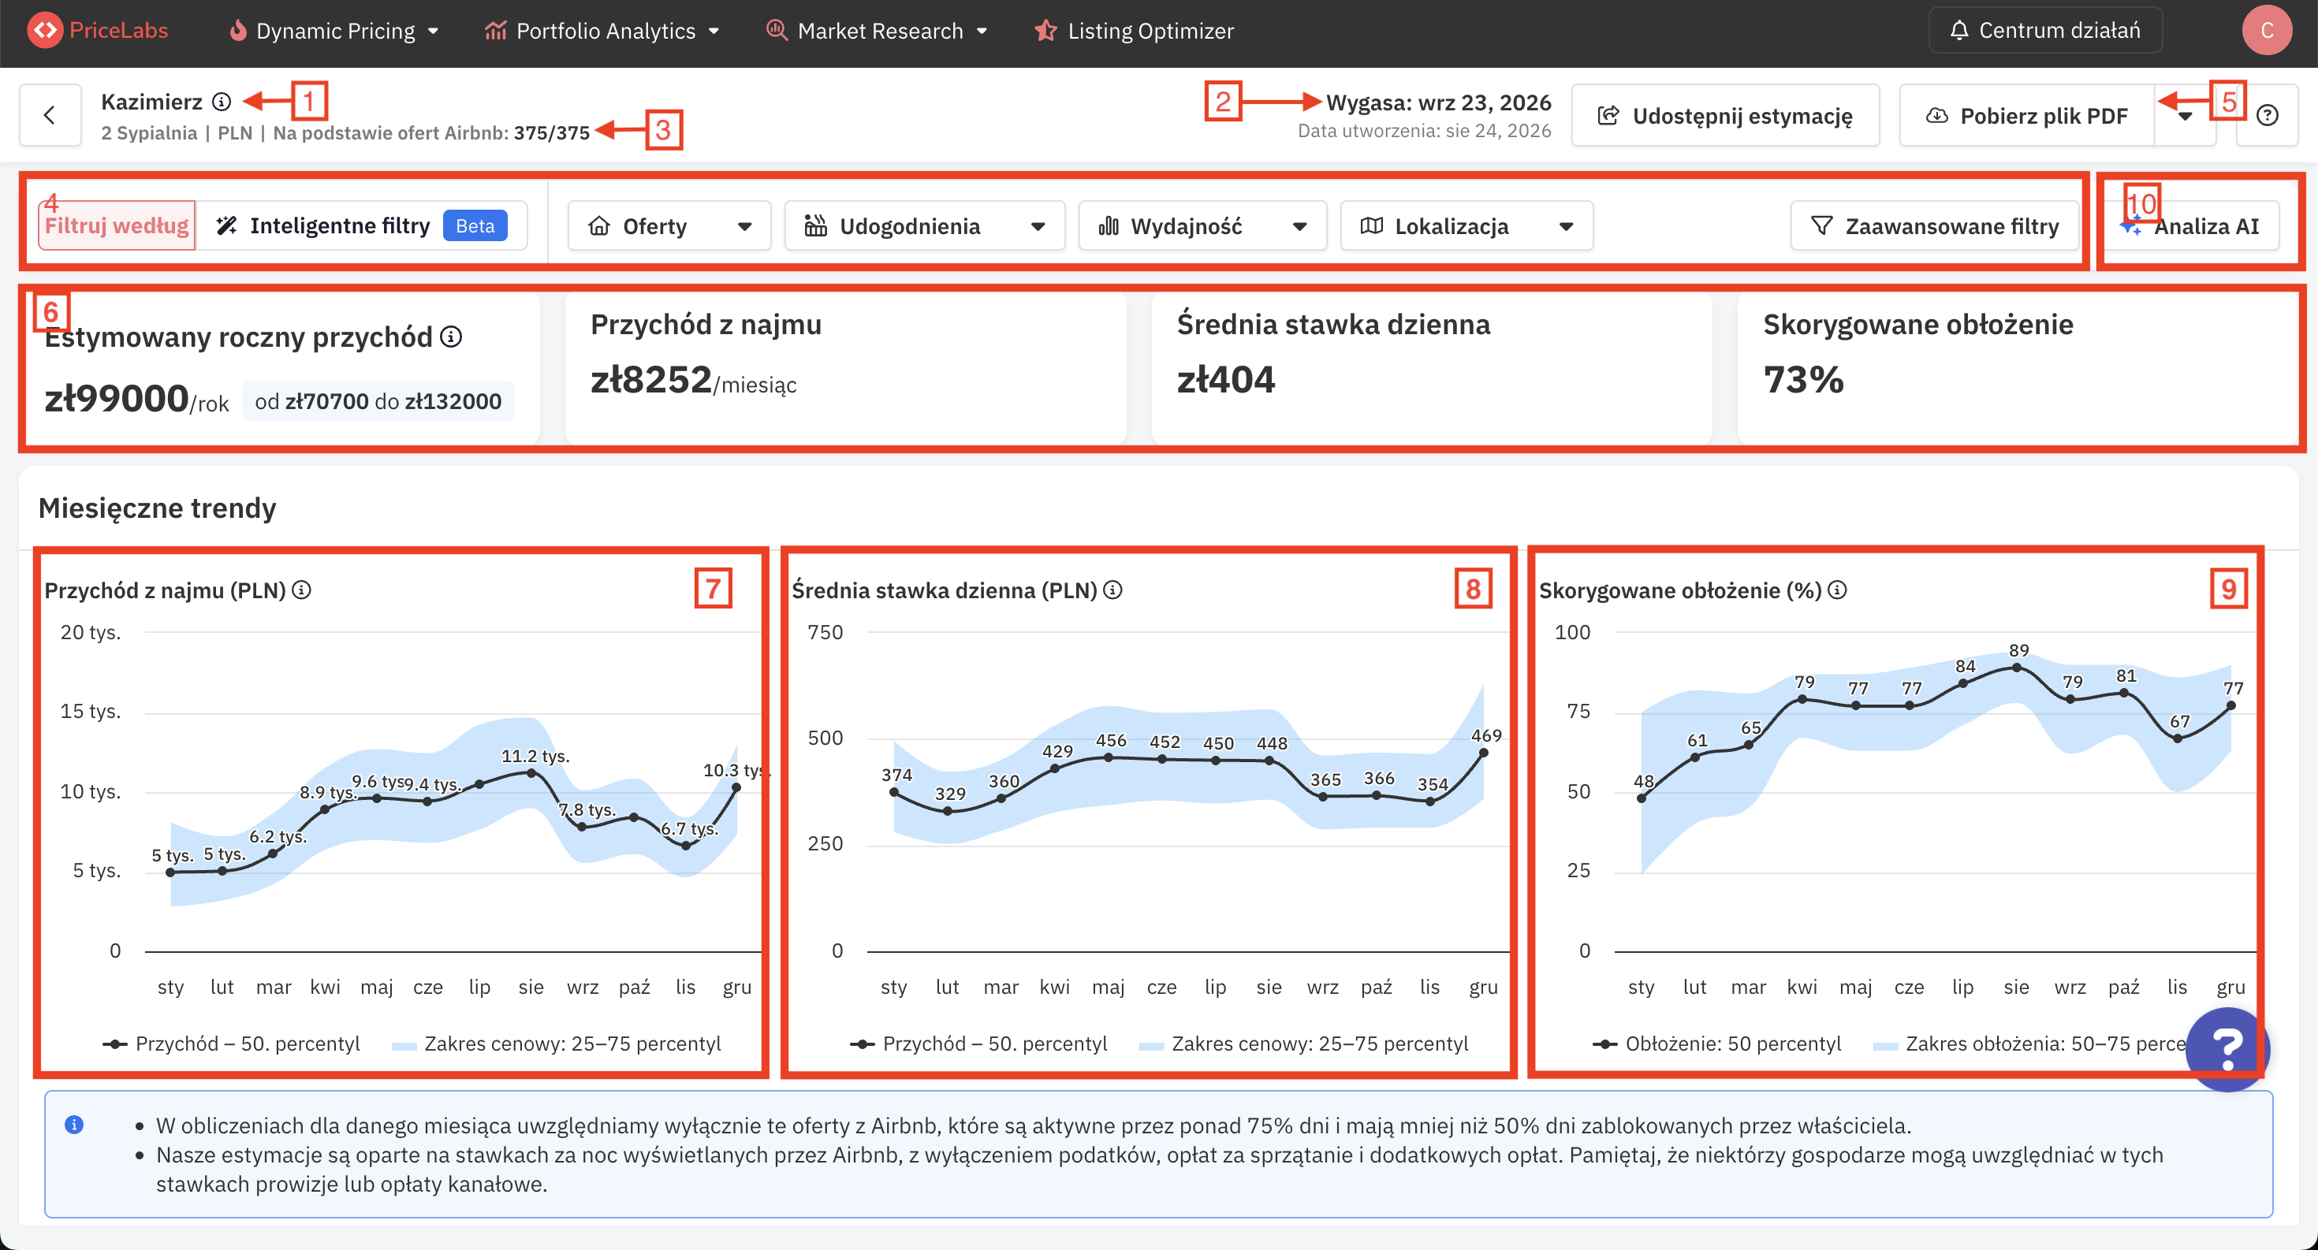
Task: Open user avatar C in top bar
Action: pyautogui.click(x=2266, y=31)
